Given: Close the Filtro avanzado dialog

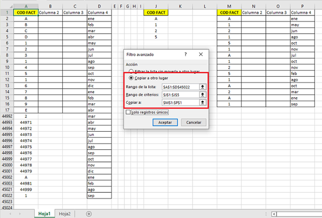Looking at the screenshot, I should point(201,54).
